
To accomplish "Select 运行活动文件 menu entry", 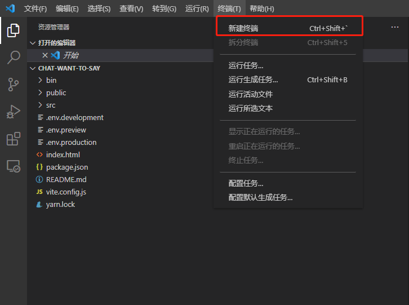I will pos(288,94).
